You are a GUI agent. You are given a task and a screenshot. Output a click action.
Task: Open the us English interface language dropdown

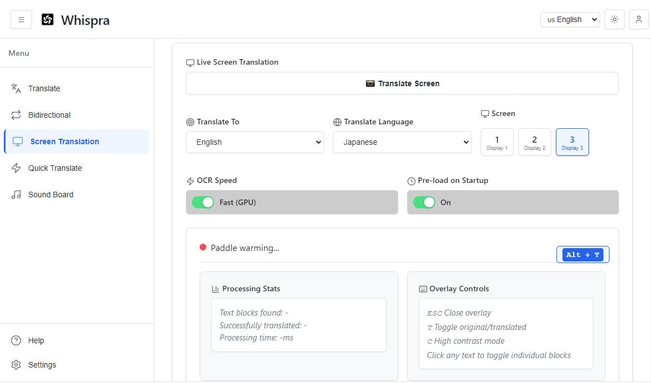point(570,19)
